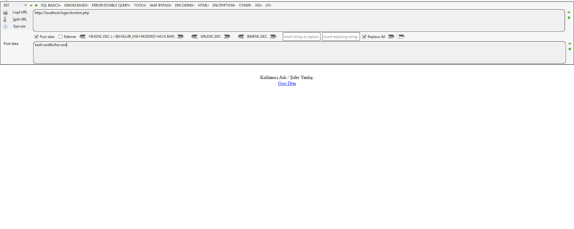Open the HTML menu

point(203,5)
